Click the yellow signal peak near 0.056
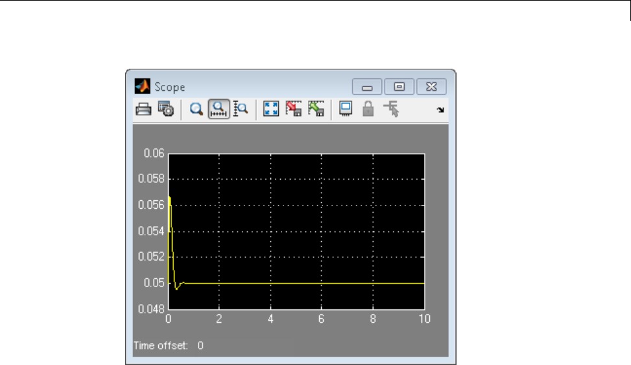 pos(169,197)
